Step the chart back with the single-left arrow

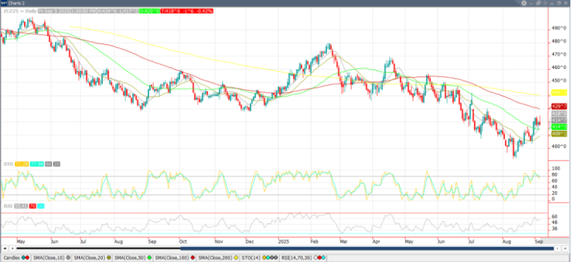pos(12,248)
